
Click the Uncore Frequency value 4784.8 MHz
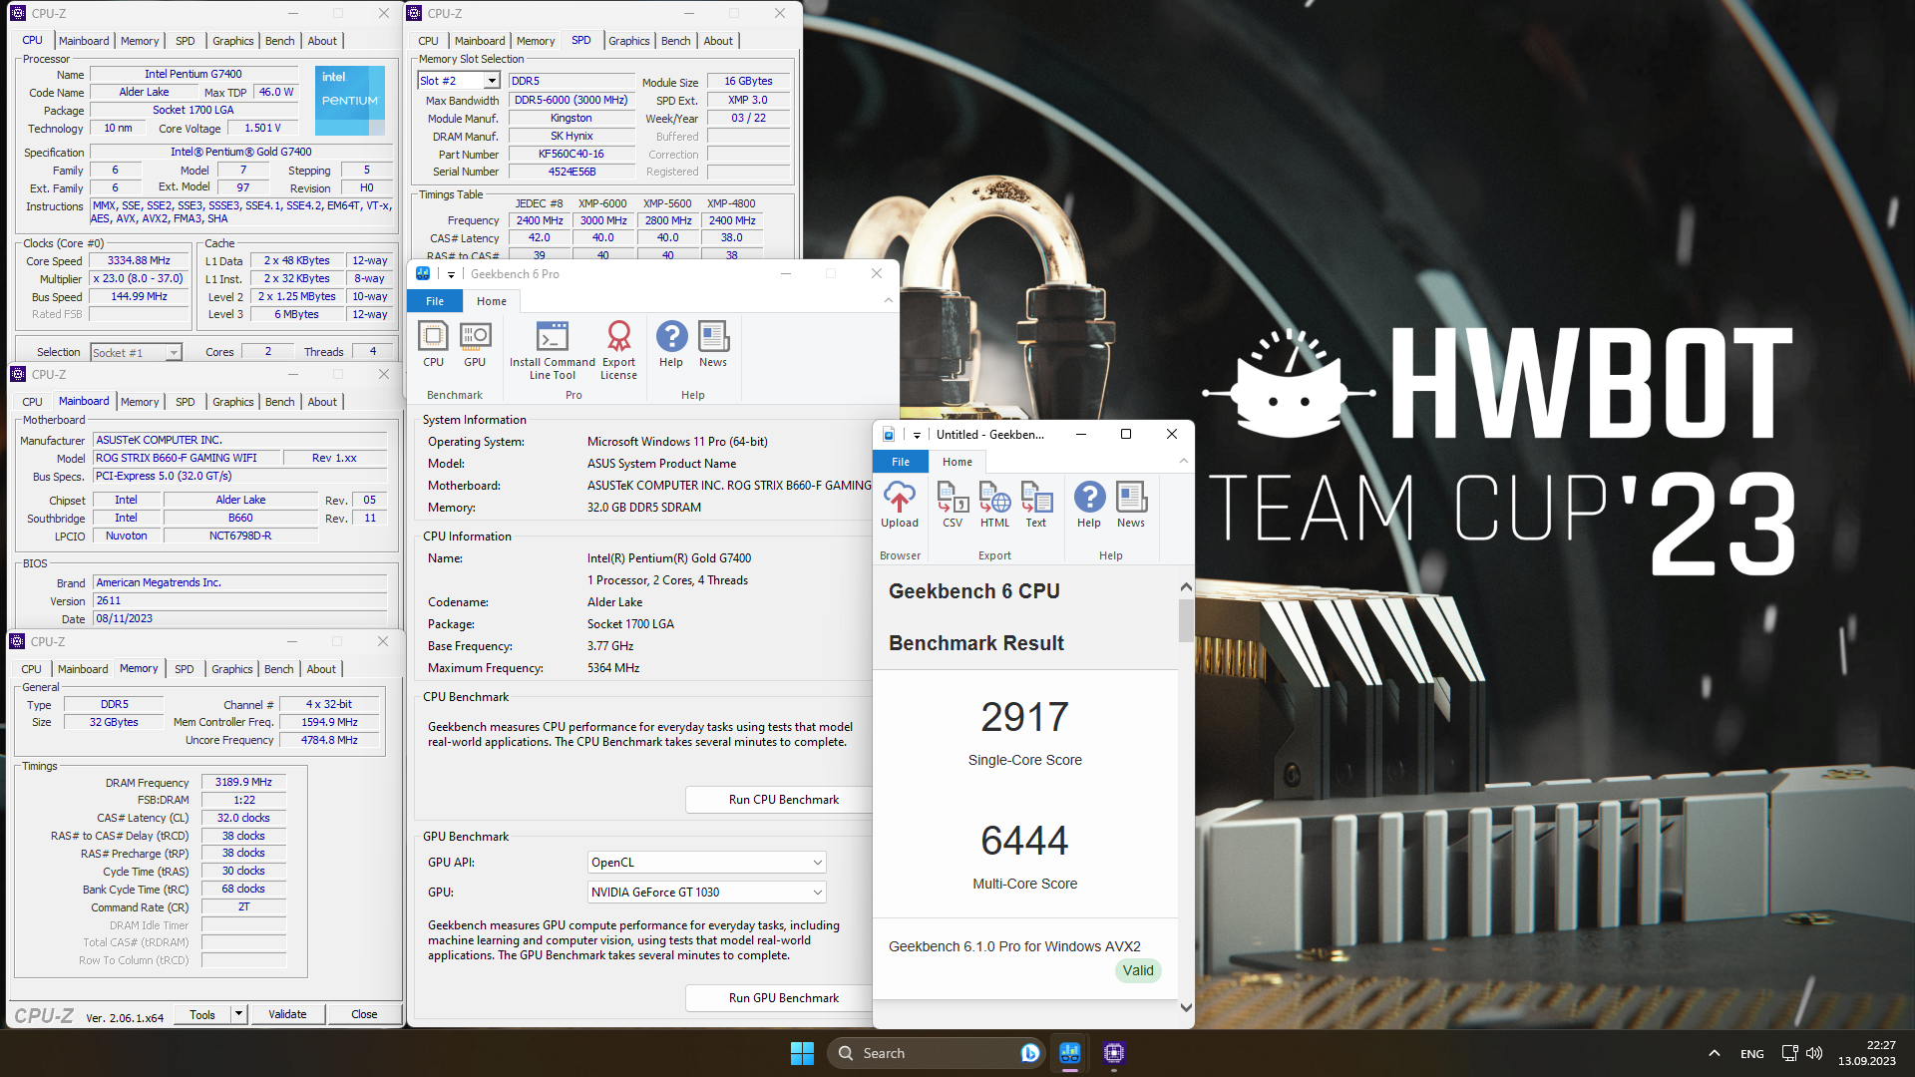[329, 740]
